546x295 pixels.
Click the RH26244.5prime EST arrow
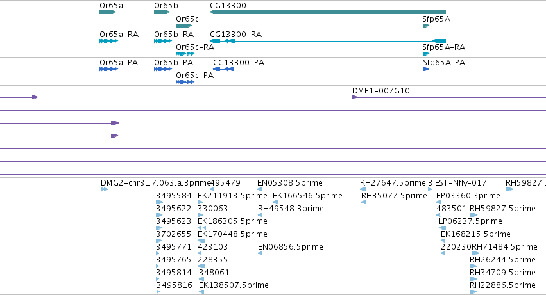point(473,266)
